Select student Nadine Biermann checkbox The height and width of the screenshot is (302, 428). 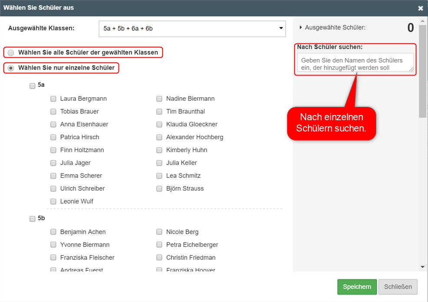(x=159, y=99)
